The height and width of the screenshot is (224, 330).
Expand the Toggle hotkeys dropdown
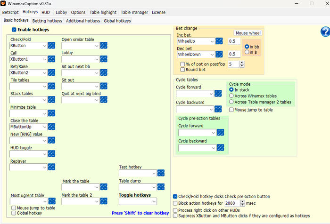[153, 201]
